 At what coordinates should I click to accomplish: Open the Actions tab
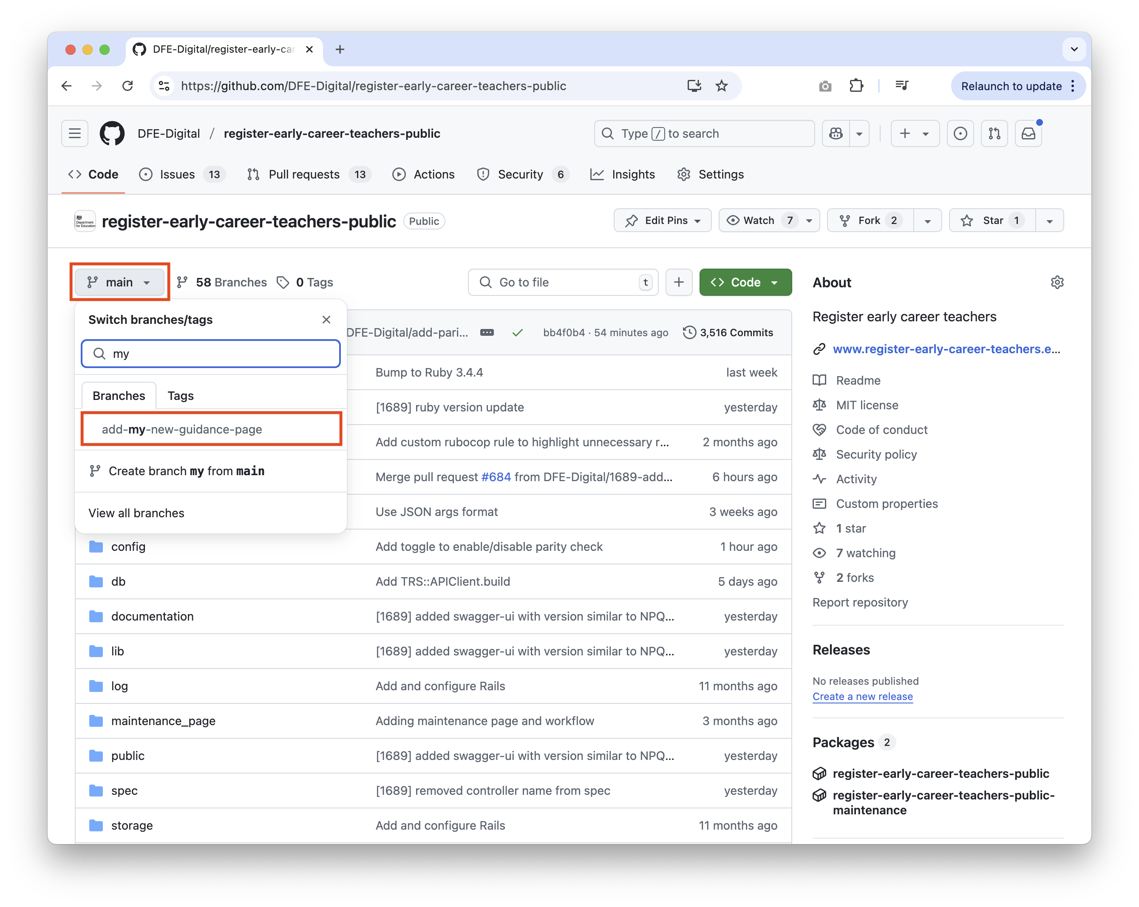423,174
